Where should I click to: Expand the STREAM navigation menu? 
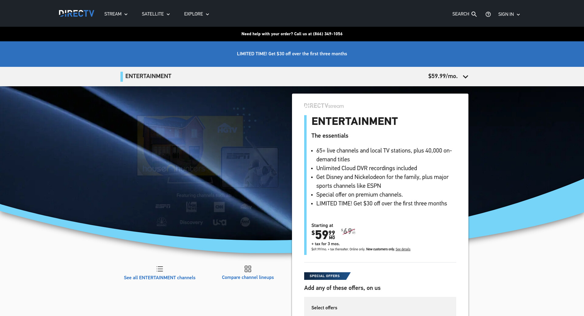[x=116, y=14]
